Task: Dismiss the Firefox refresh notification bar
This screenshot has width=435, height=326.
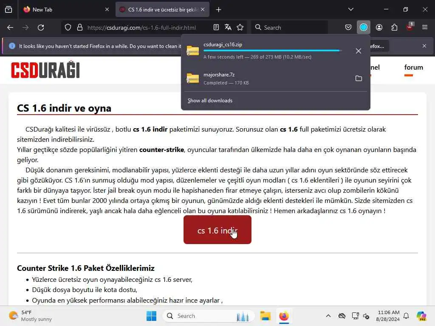Action: tap(424, 46)
